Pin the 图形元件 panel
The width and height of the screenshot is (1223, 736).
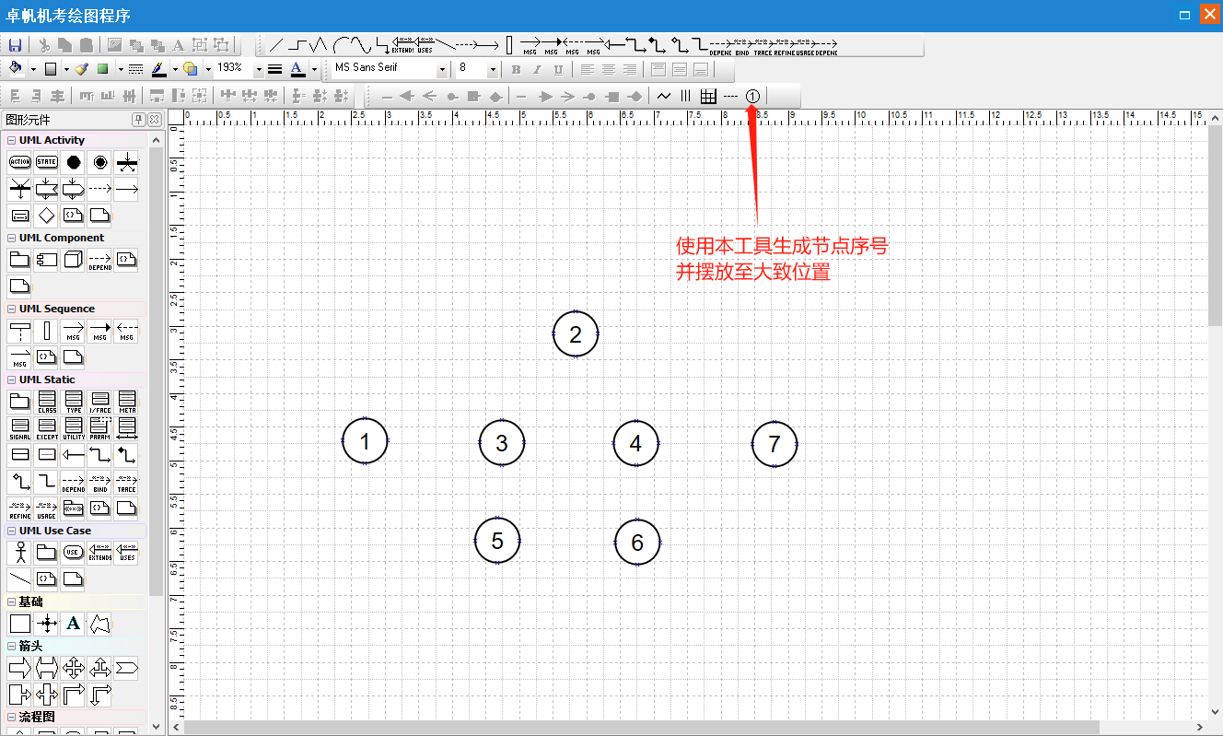[138, 120]
